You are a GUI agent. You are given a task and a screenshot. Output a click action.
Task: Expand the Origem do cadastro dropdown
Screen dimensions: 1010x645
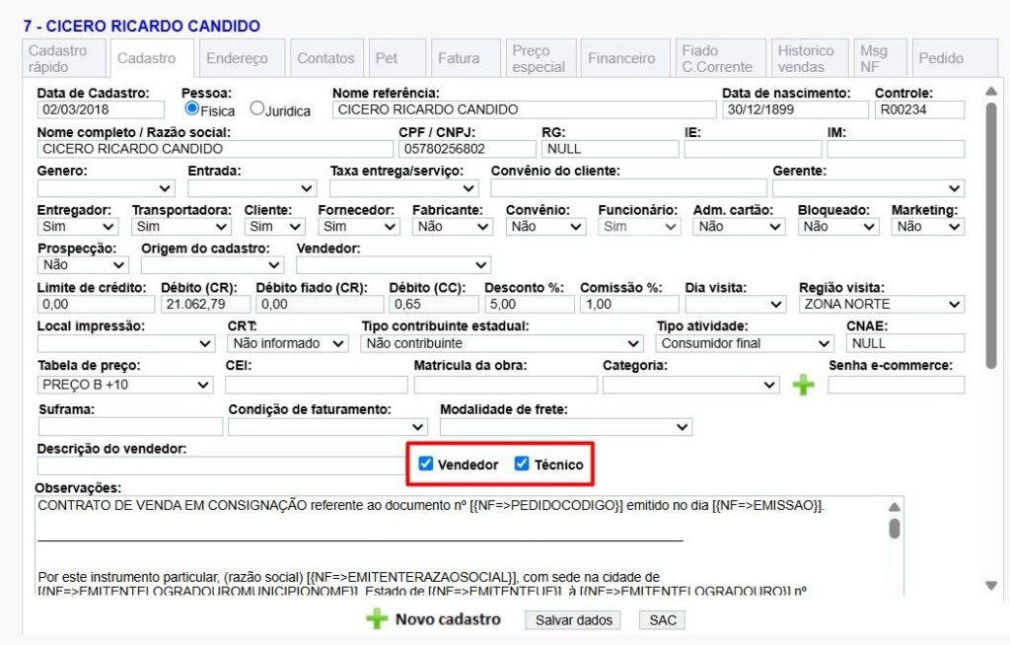[x=213, y=265]
